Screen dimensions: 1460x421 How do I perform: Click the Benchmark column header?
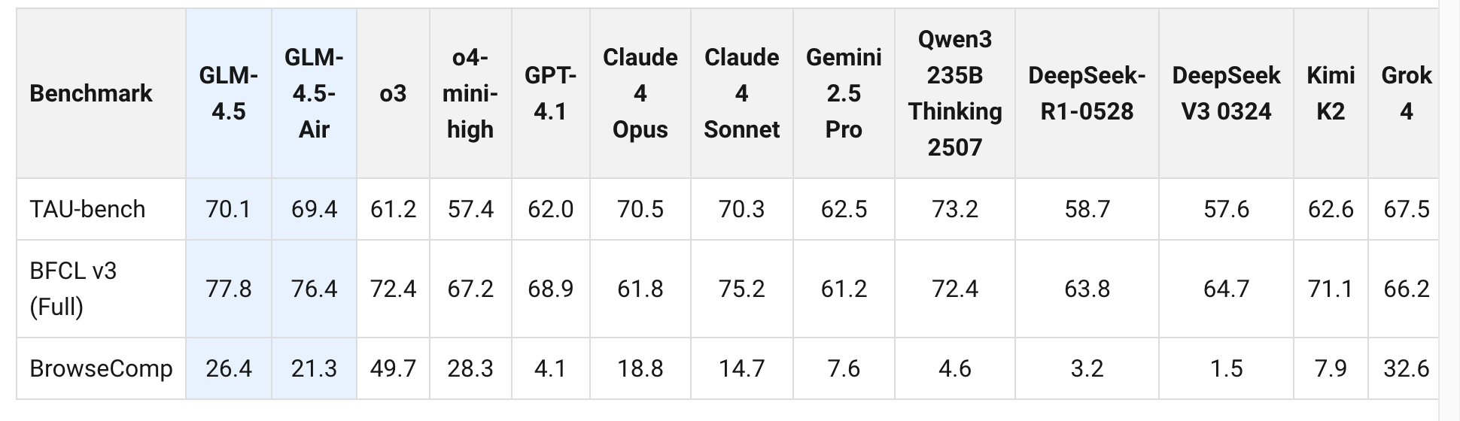tap(91, 93)
